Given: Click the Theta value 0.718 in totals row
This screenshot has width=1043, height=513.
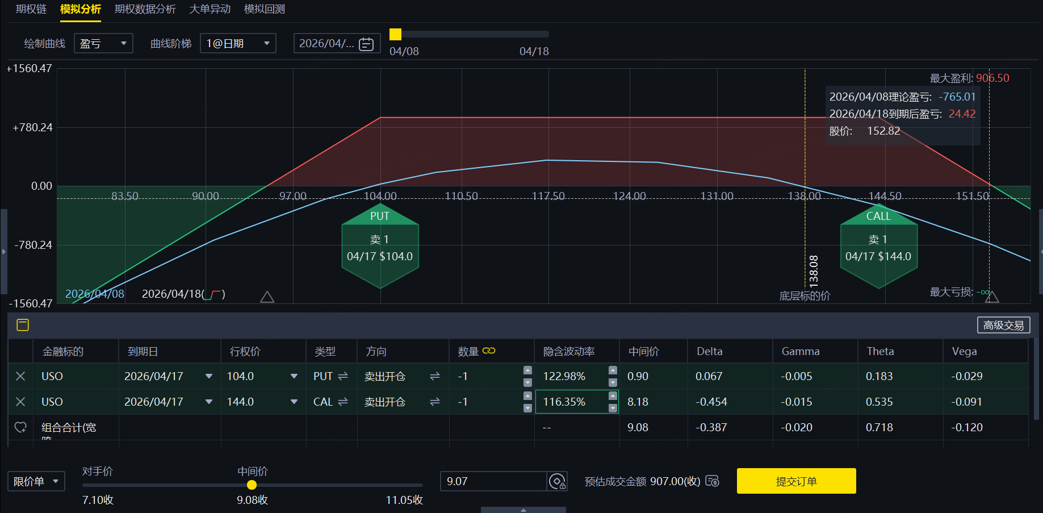Looking at the screenshot, I should point(879,427).
